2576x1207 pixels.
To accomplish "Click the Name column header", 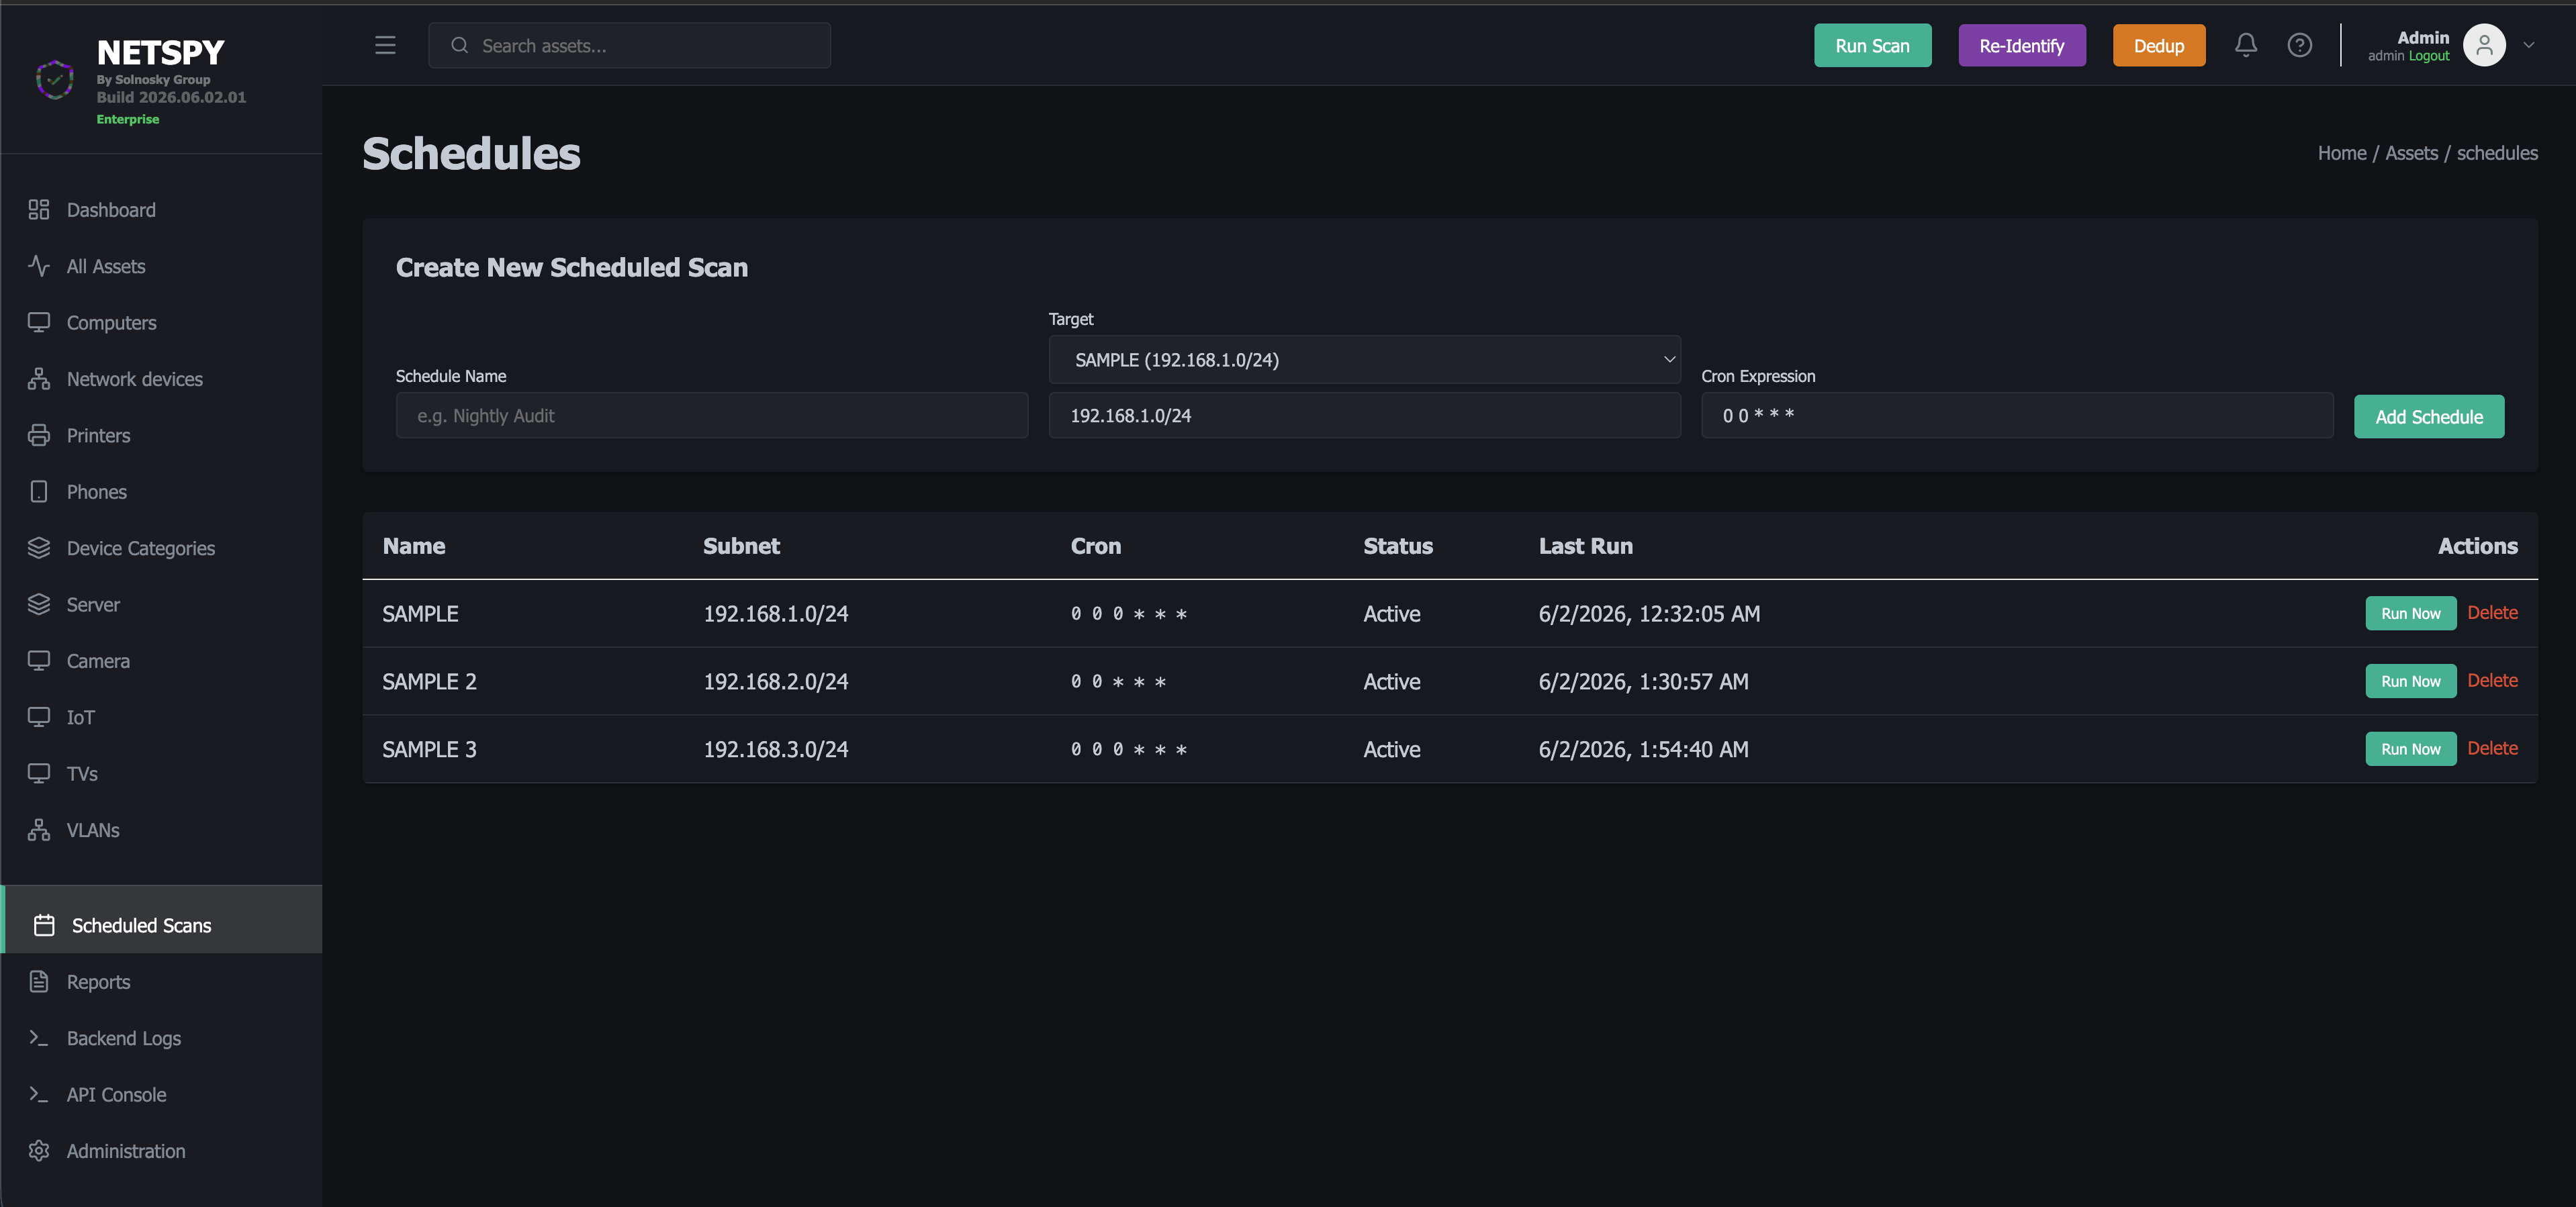I will pos(413,545).
